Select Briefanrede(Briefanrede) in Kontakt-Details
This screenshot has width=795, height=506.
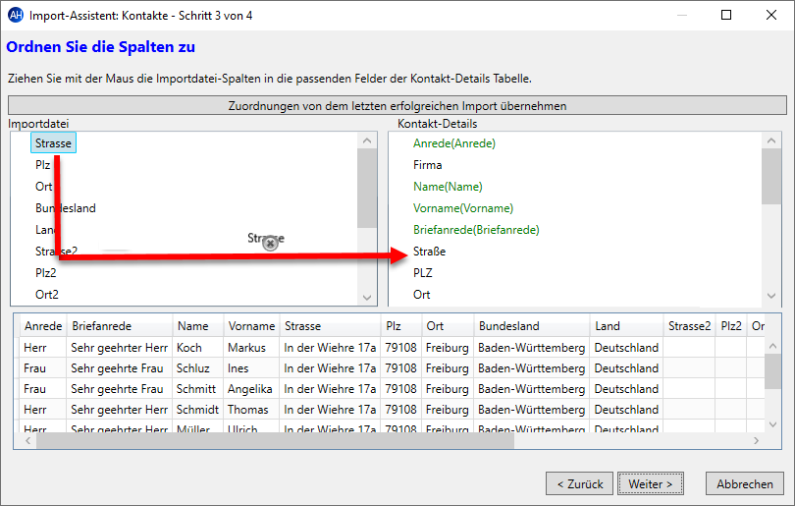(x=476, y=230)
